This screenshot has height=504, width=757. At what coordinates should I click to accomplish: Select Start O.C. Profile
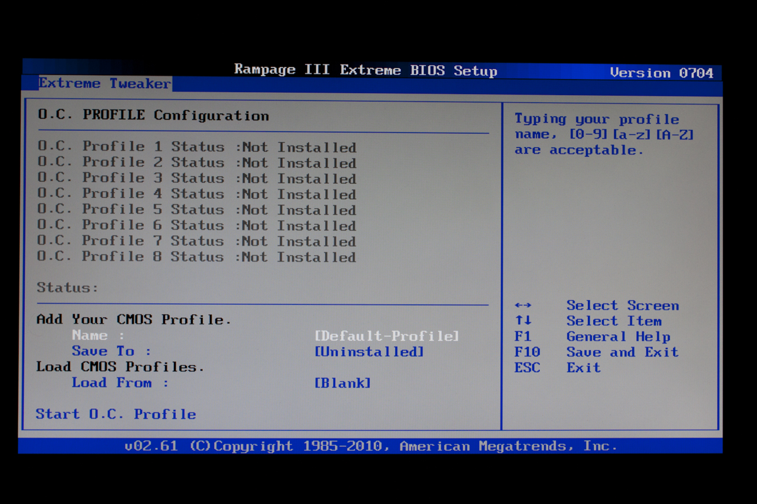(116, 414)
